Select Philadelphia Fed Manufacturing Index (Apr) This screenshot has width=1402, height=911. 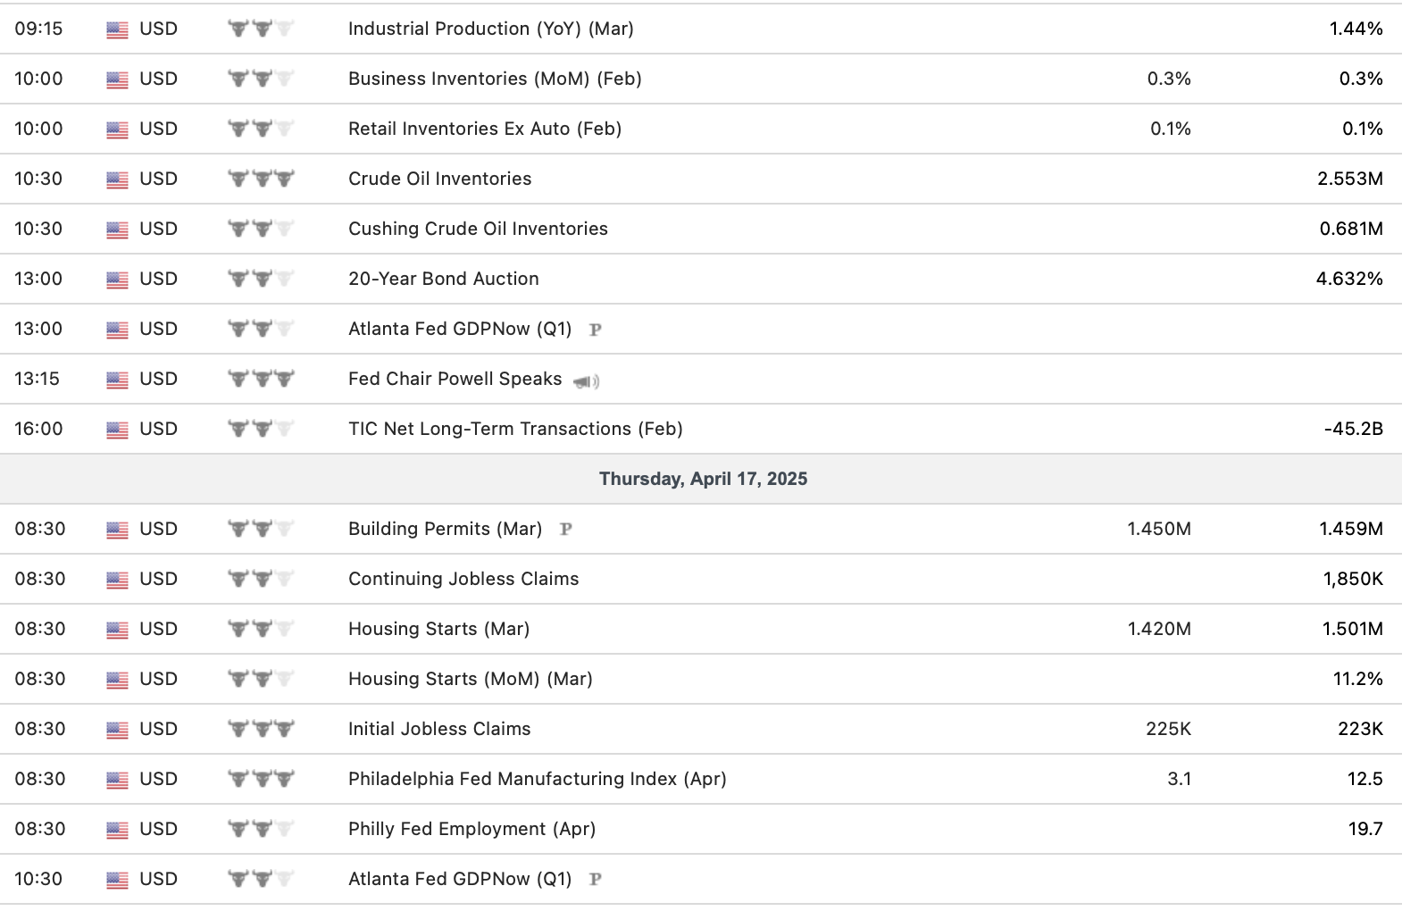click(537, 779)
